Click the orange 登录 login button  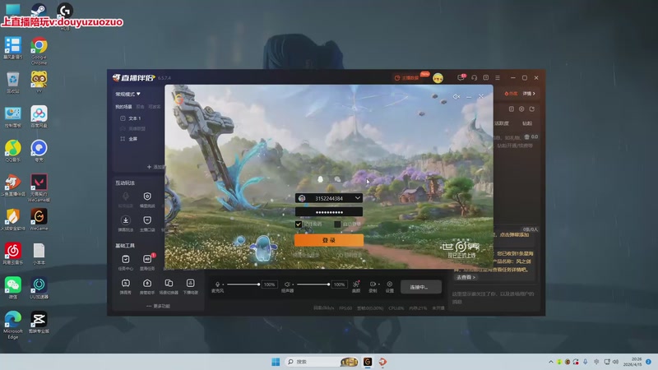coord(328,240)
